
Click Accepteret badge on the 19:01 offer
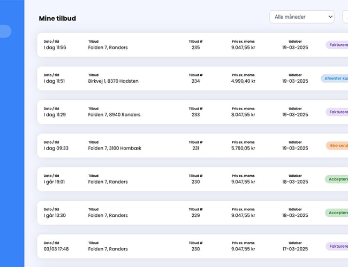[337, 179]
